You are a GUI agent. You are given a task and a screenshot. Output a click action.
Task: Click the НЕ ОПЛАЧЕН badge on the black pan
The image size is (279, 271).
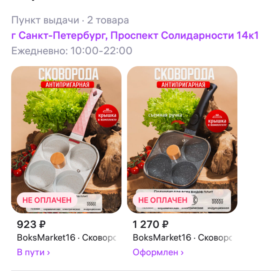(x=163, y=200)
